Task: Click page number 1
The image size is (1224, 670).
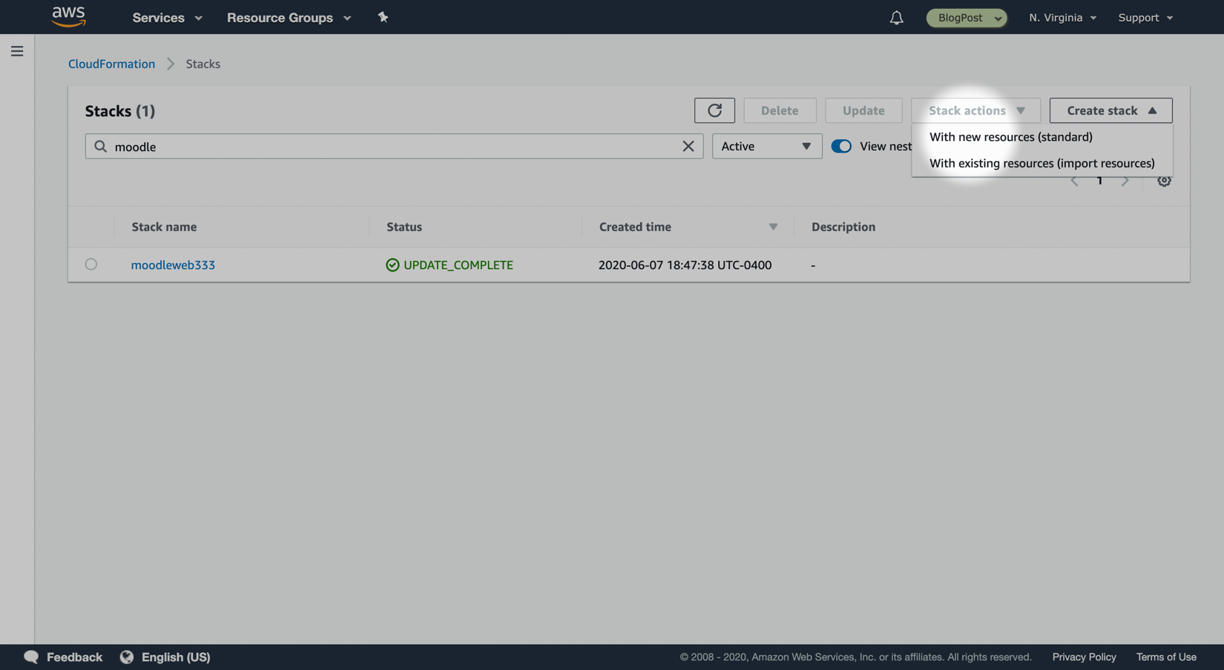Action: [x=1099, y=181]
